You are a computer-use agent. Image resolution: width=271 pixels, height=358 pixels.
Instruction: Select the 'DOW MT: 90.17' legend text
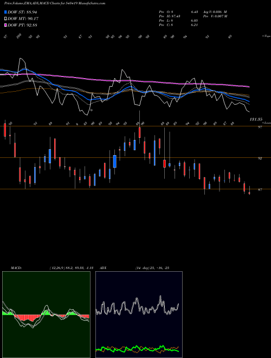(x=23, y=19)
